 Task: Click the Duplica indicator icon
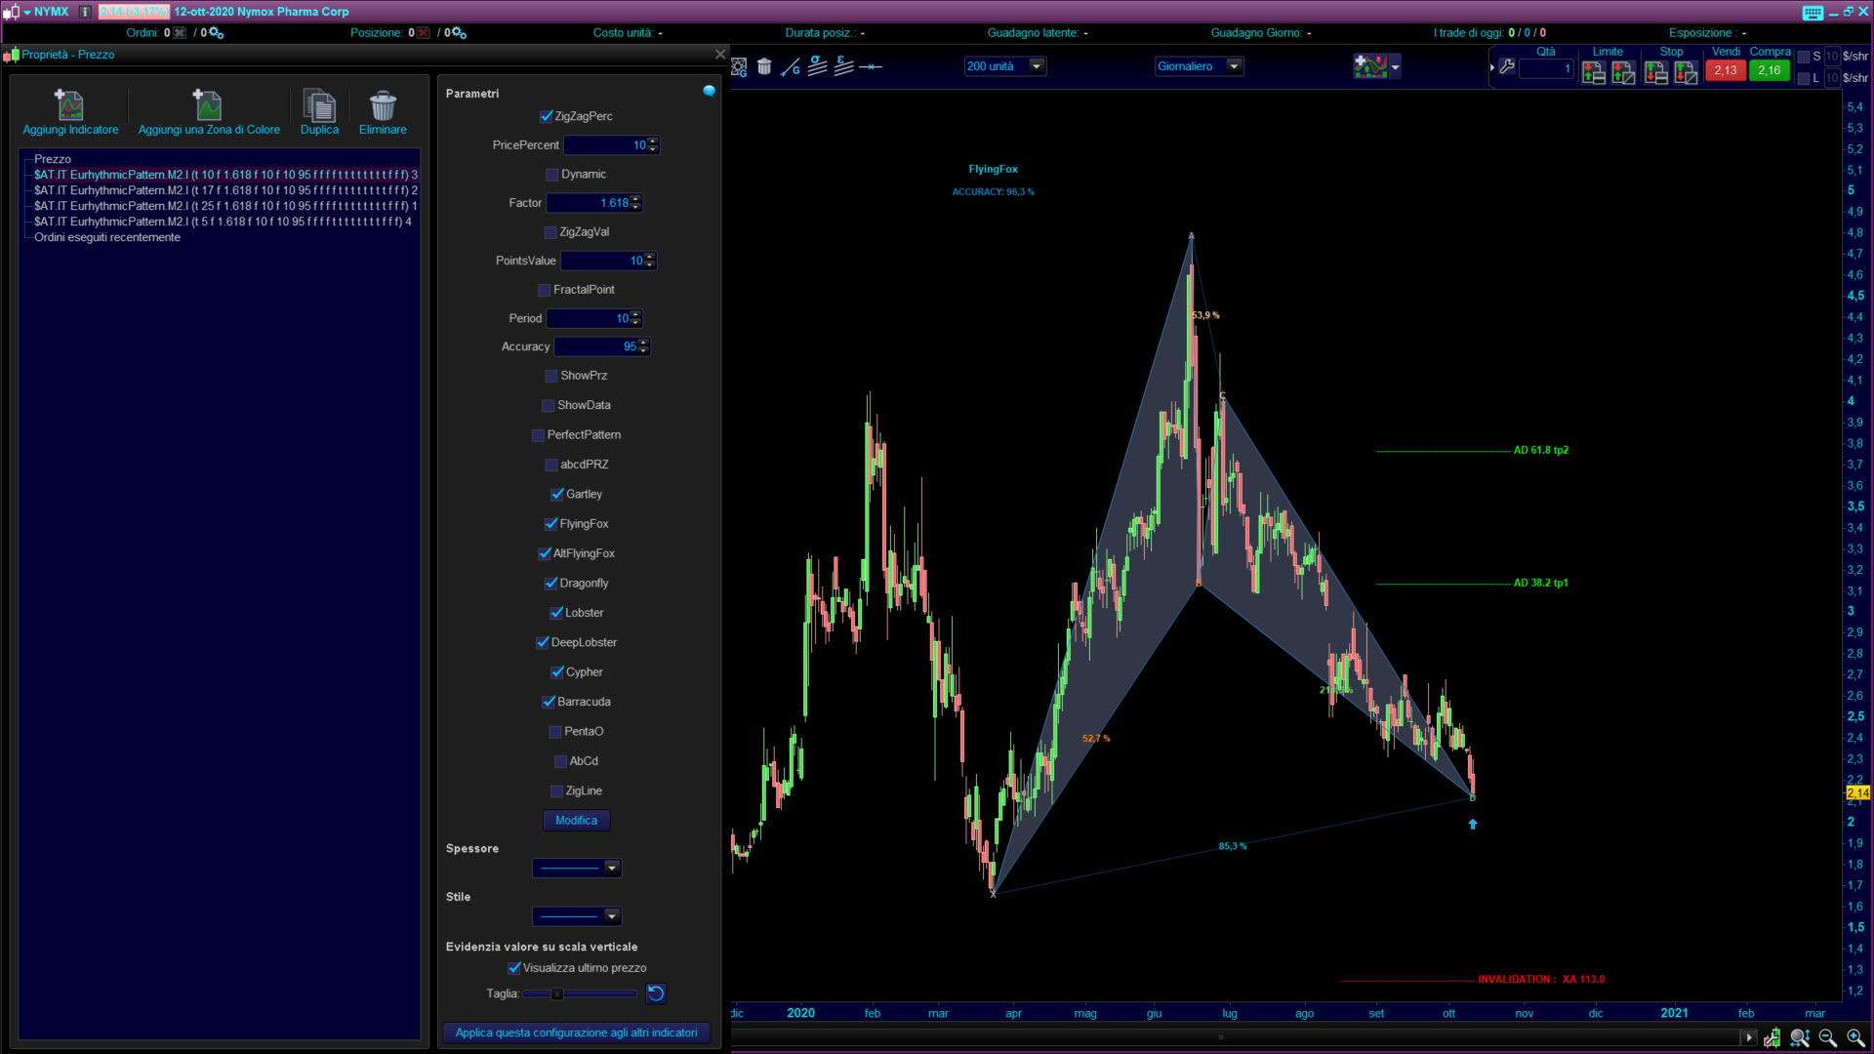point(319,105)
